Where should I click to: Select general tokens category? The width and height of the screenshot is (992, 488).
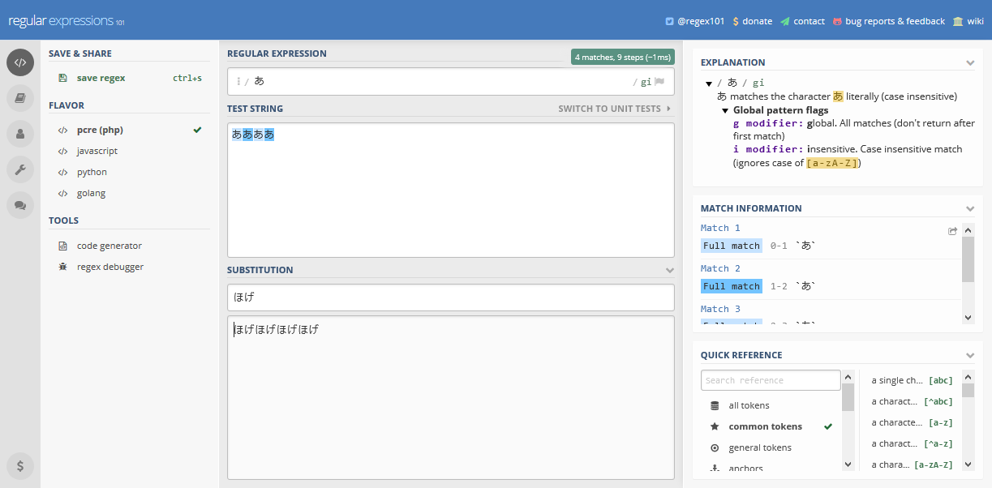tap(760, 447)
